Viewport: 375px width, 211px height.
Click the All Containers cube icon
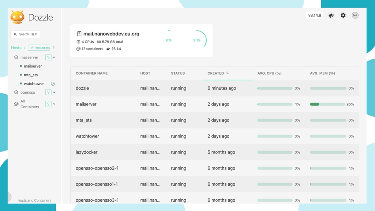pos(16,104)
